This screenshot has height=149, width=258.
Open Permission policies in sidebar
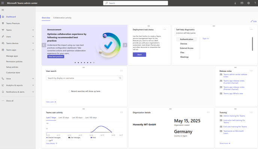pyautogui.click(x=14, y=61)
